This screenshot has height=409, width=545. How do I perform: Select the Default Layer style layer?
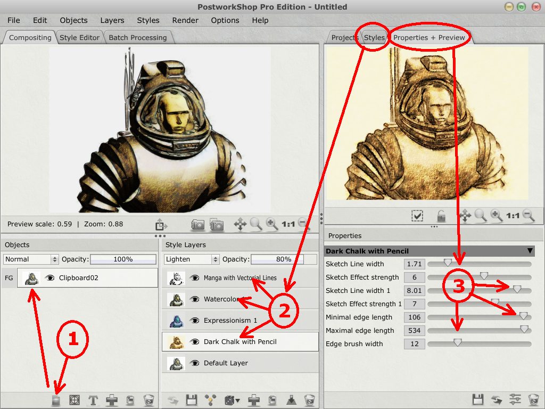[x=226, y=363]
